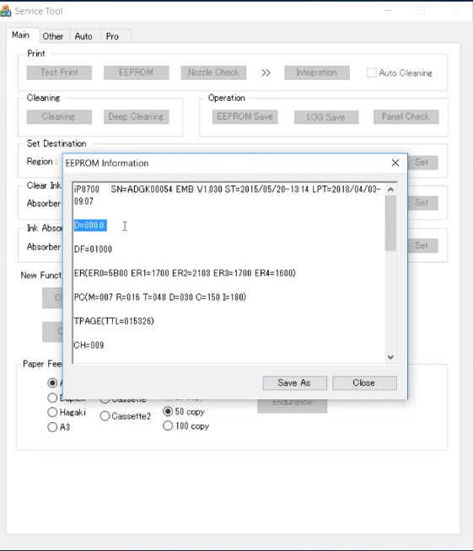Click the Close button in EEPROM dialog

click(x=364, y=382)
